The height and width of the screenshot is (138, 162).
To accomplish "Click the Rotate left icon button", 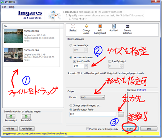I will pos(26,116).
